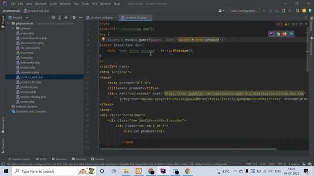Open the CRLF line separator selector
314x176 pixels.
click(271, 164)
